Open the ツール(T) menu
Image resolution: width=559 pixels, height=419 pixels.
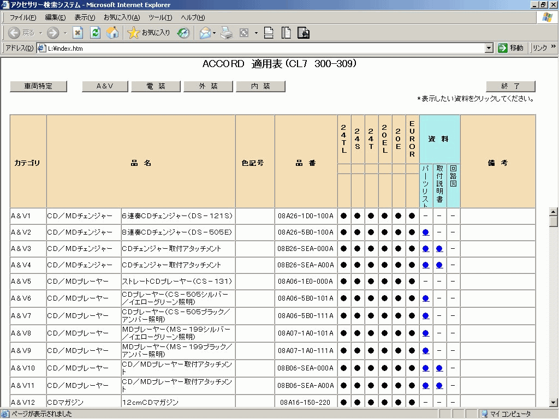pyautogui.click(x=160, y=17)
